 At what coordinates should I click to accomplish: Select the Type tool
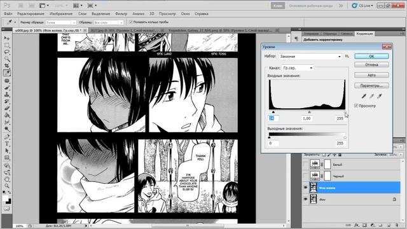(x=7, y=144)
